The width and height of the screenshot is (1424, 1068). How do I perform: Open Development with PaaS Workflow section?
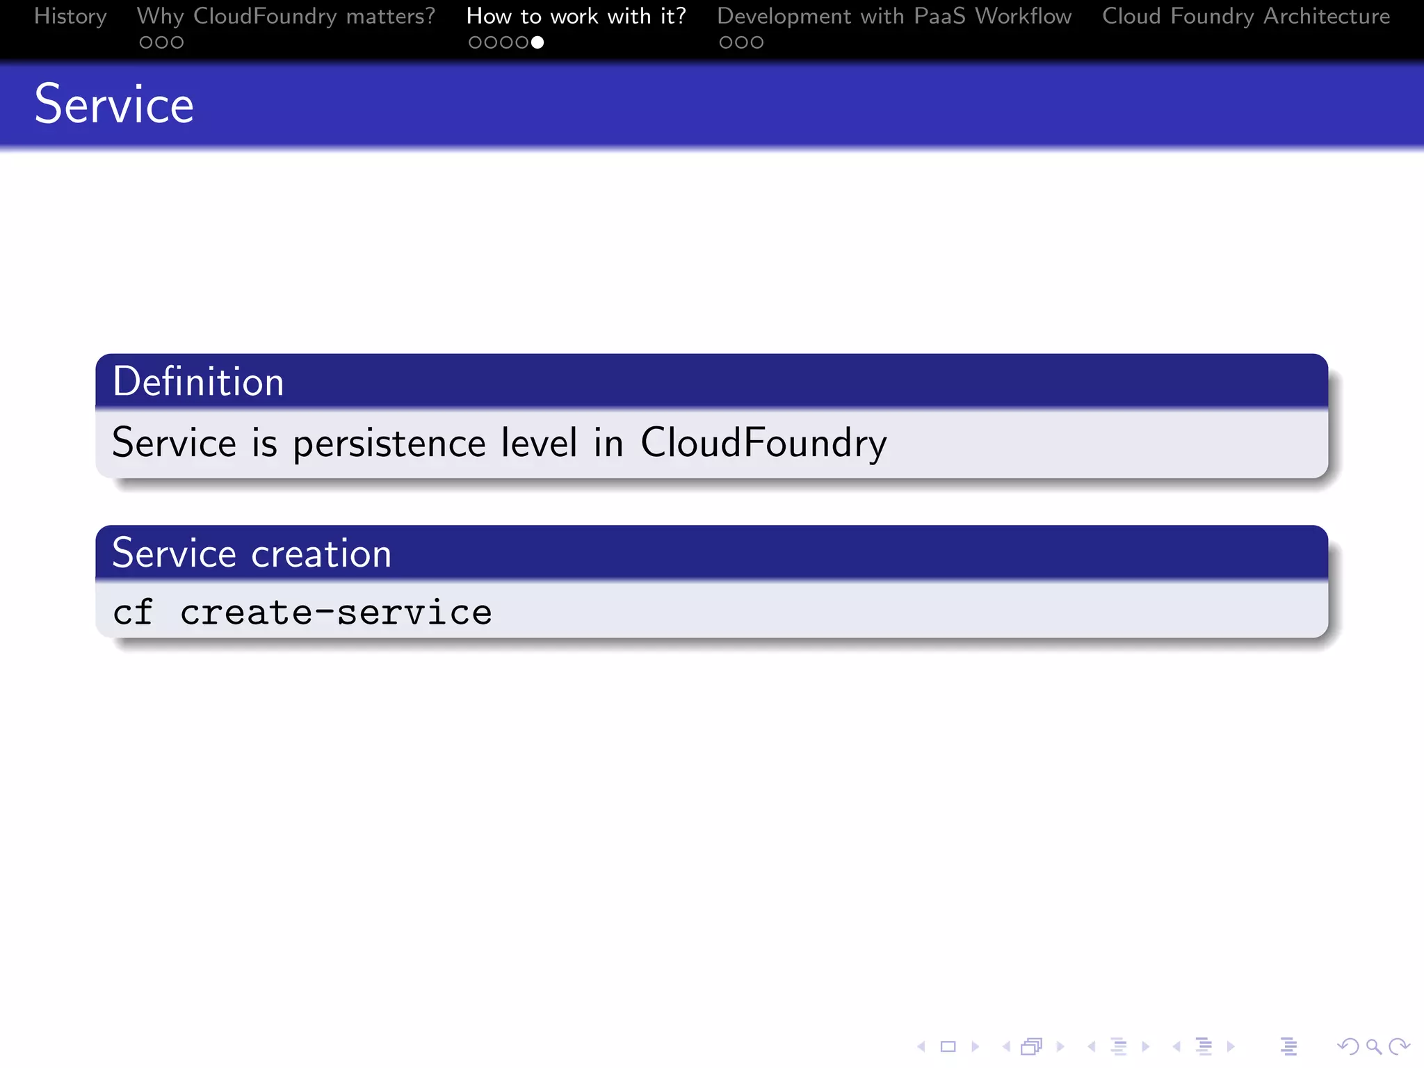click(x=895, y=16)
